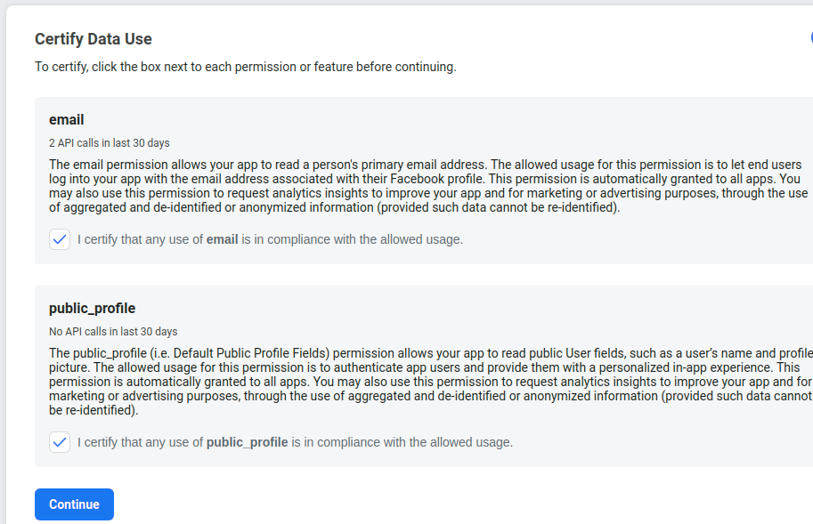Viewport: 813px width, 524px height.
Task: Click the email permission description paragraph
Action: click(x=428, y=186)
